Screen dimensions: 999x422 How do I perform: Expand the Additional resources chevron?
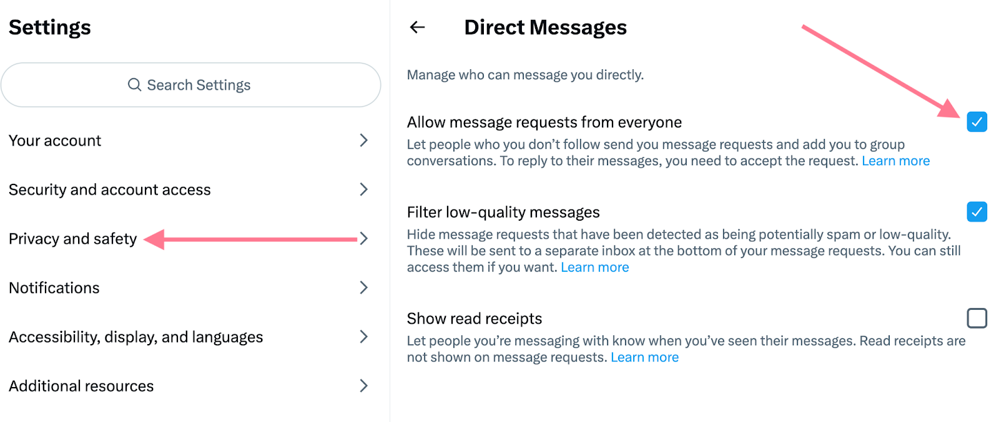[x=364, y=386]
